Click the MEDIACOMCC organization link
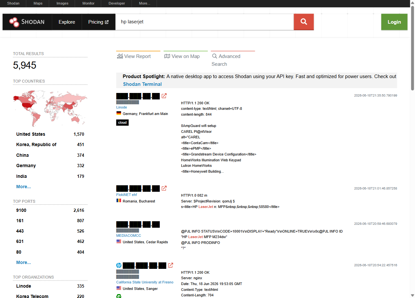Image resolution: width=415 pixels, height=298 pixels. pyautogui.click(x=129, y=235)
